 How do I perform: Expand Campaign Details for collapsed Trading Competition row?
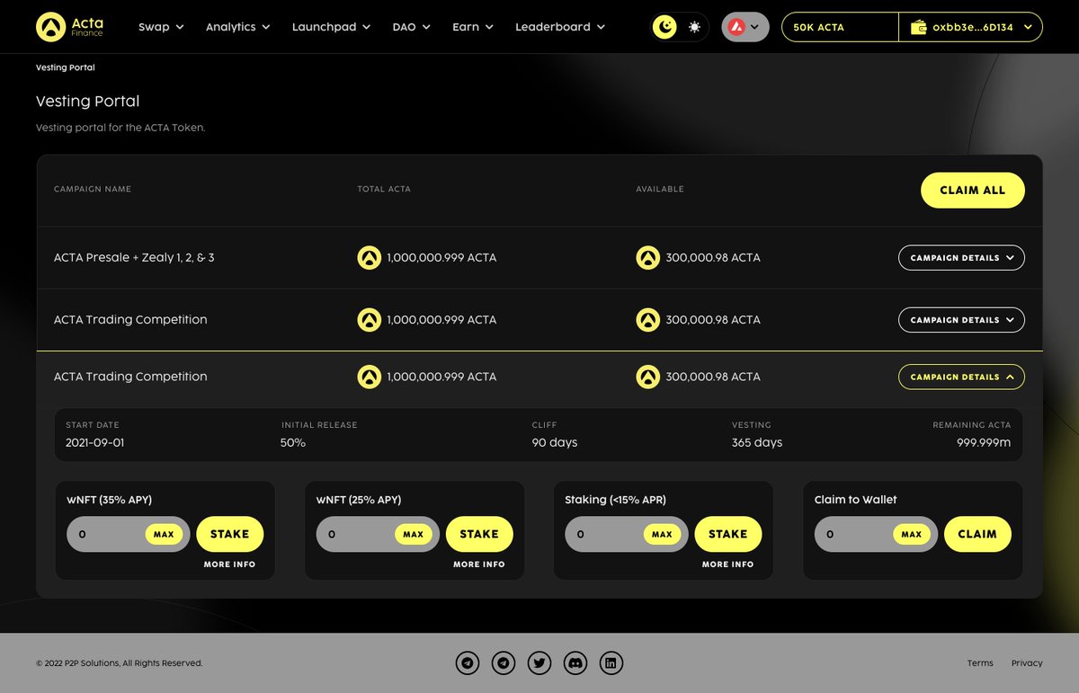pyautogui.click(x=961, y=320)
